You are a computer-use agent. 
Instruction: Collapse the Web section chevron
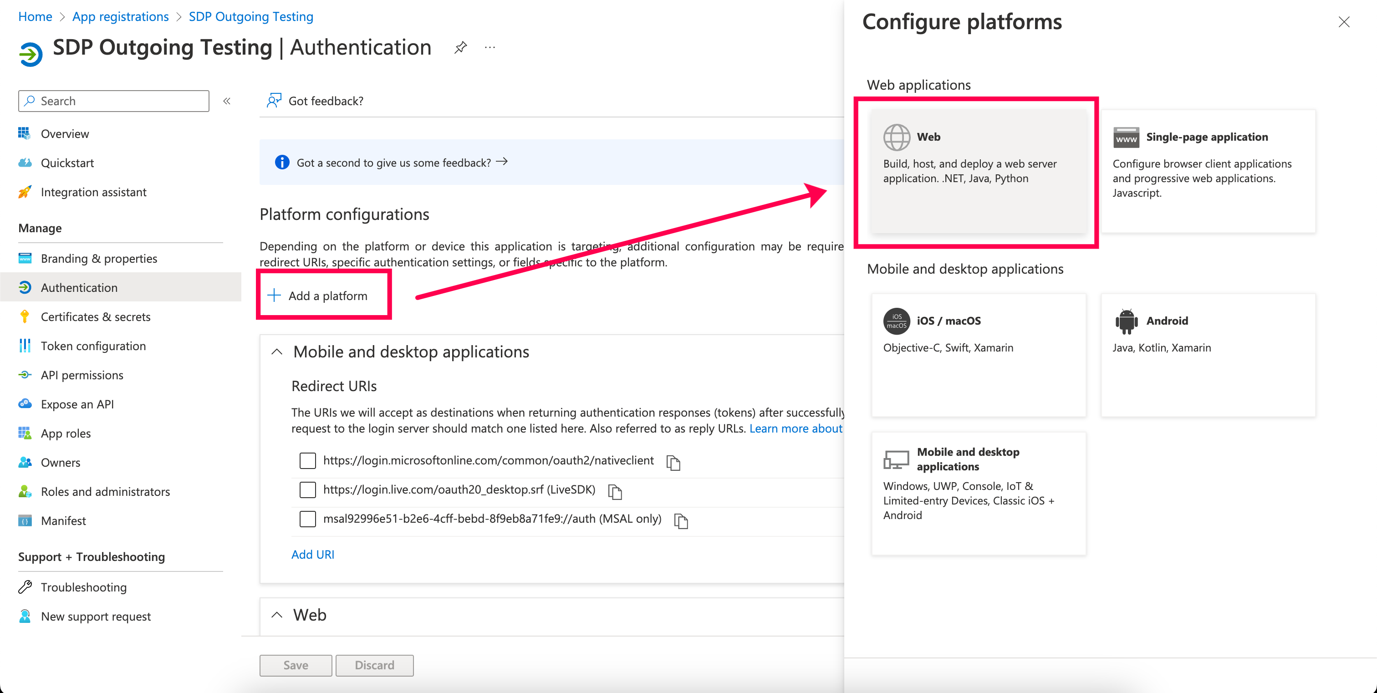pos(277,615)
